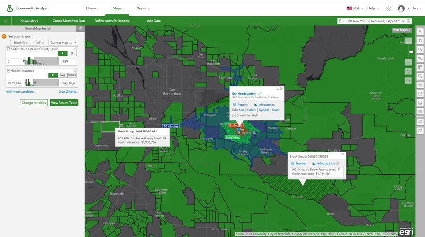This screenshot has height=237, width=425.
Task: Click the ACS HHs maximum value field 139
Action: [x=69, y=61]
